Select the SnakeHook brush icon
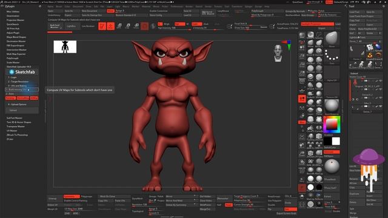 pos(310,94)
